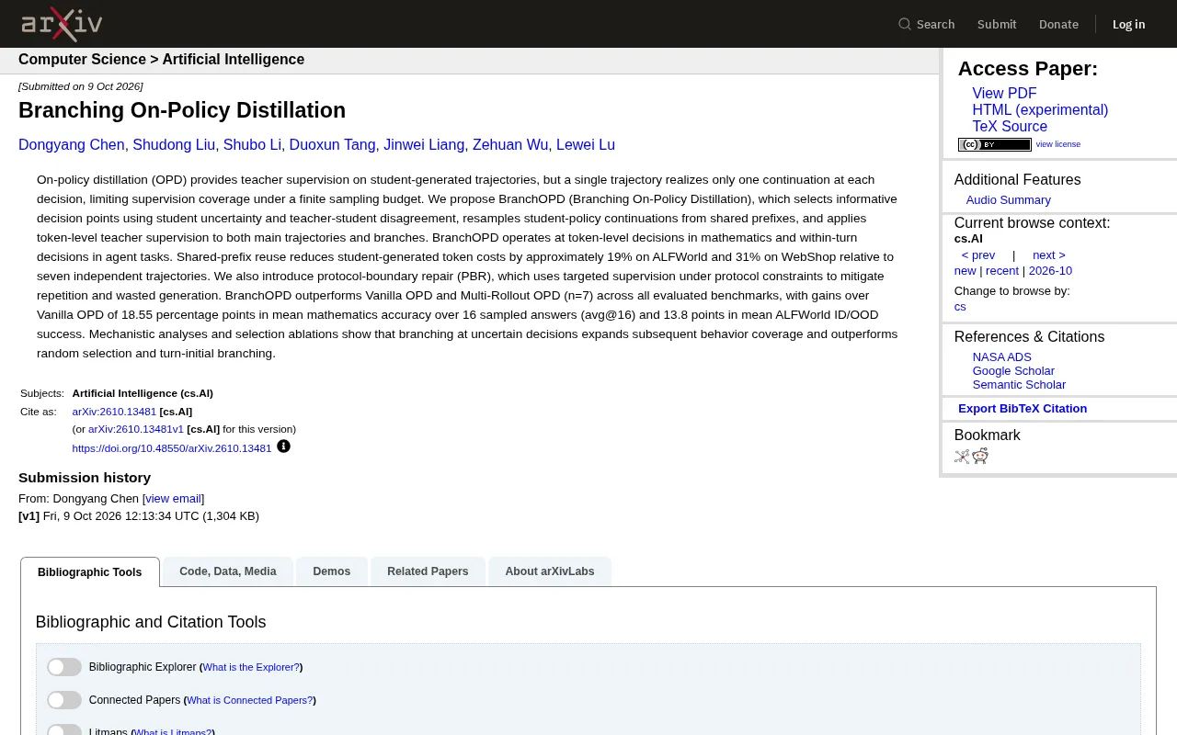Click the Submit link in header
The height and width of the screenshot is (735, 1177).
tap(997, 24)
